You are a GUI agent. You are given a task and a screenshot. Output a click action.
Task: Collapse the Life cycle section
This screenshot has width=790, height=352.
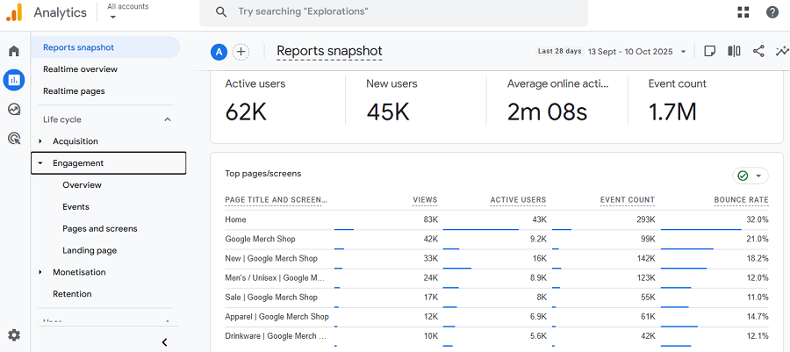click(168, 119)
